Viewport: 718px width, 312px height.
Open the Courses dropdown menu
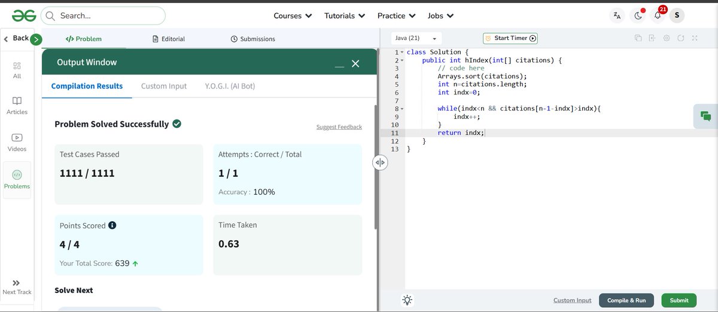[x=293, y=16]
